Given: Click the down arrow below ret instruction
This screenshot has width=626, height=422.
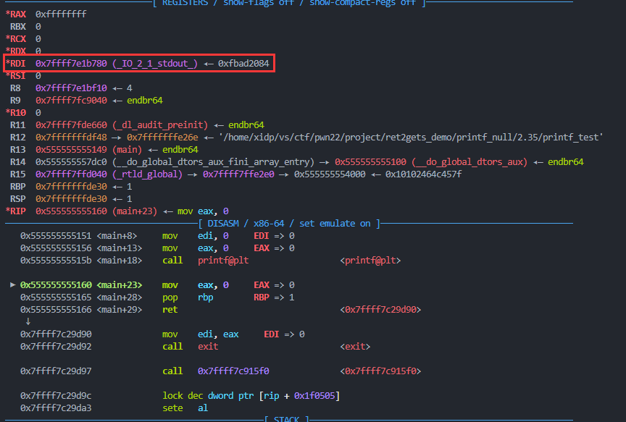Looking at the screenshot, I should [28, 321].
